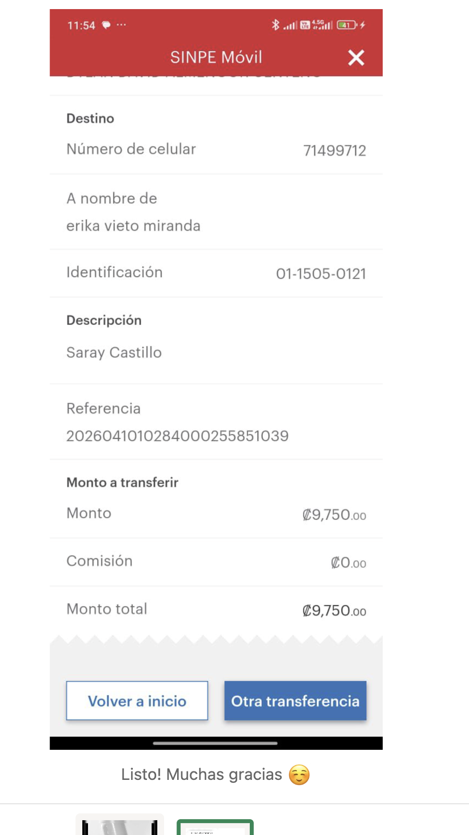The width and height of the screenshot is (469, 835).
Task: Click the Monto total amount value
Action: (334, 611)
